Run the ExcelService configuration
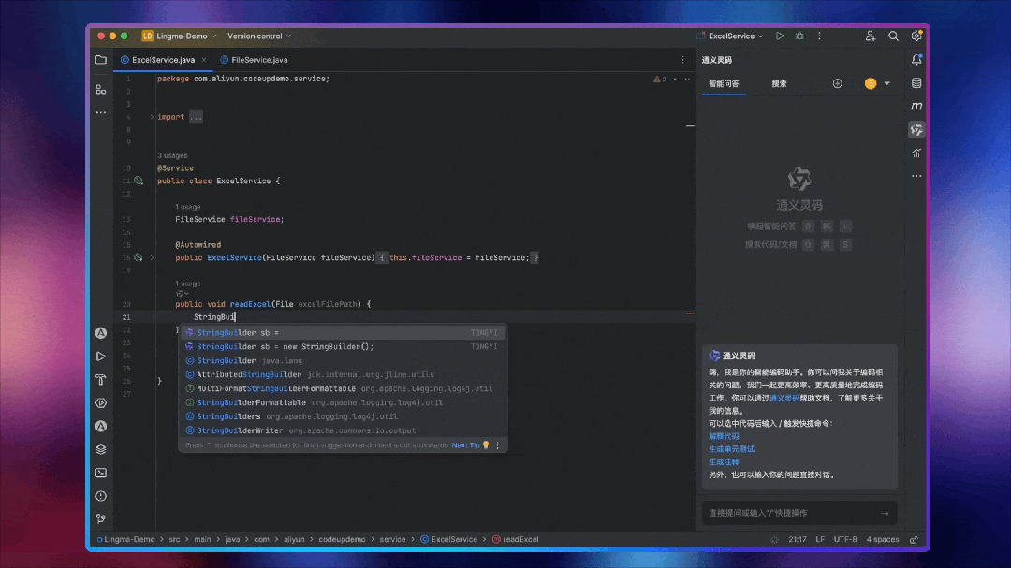Image resolution: width=1011 pixels, height=568 pixels. (x=780, y=36)
